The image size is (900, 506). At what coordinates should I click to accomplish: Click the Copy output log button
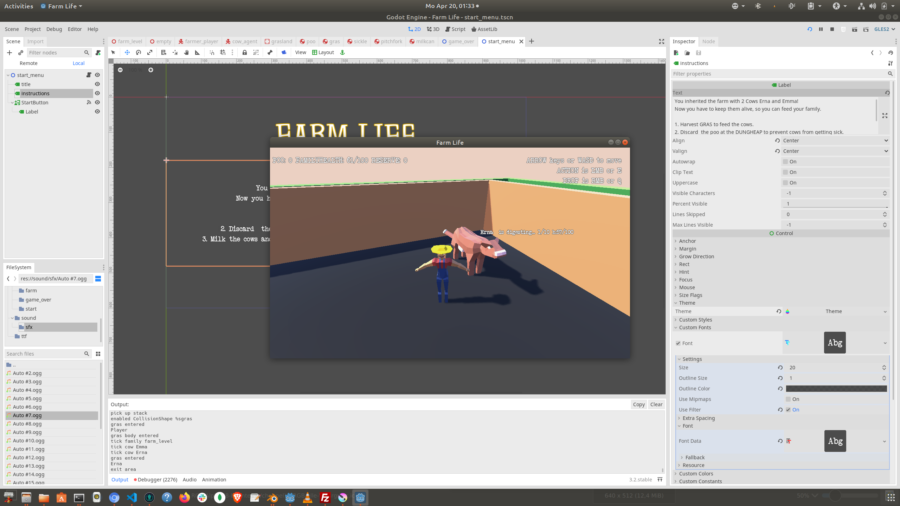click(x=638, y=403)
